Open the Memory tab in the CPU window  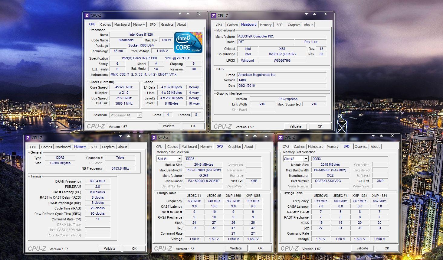(139, 24)
